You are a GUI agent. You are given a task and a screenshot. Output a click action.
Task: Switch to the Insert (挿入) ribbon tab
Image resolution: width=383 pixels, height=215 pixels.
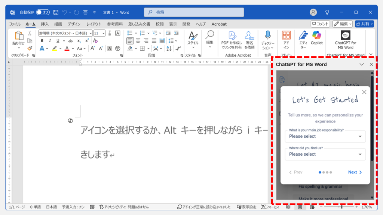[x=45, y=24]
